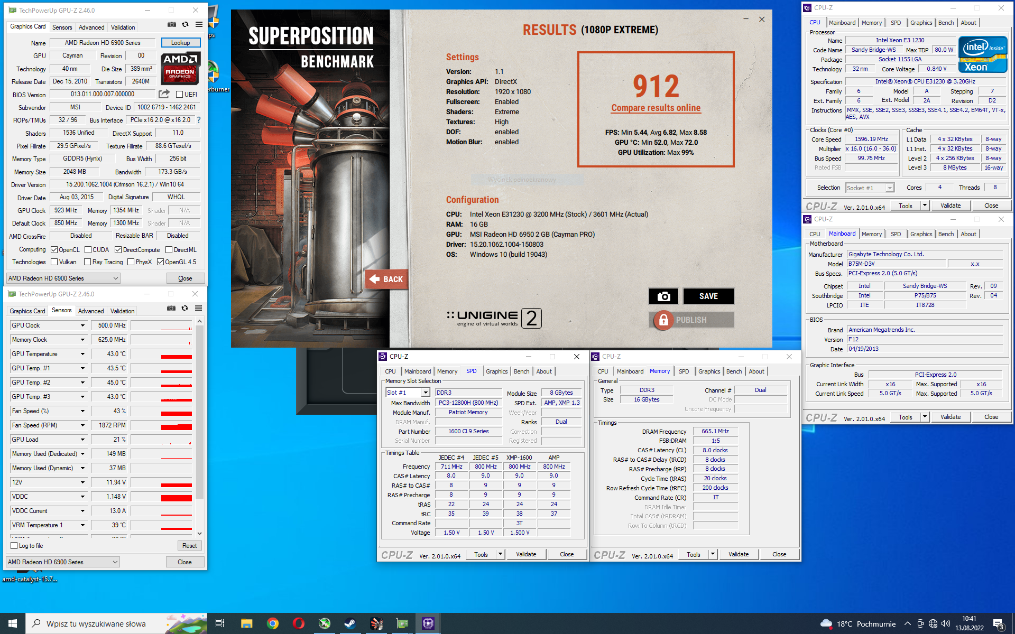The height and width of the screenshot is (634, 1015).
Task: Click the Intel Xeon inside logo in CPU-Z
Action: [x=983, y=54]
